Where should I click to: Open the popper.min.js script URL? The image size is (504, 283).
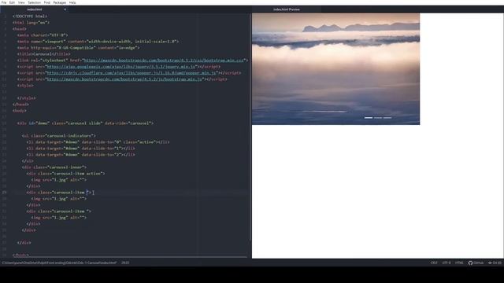(x=132, y=73)
